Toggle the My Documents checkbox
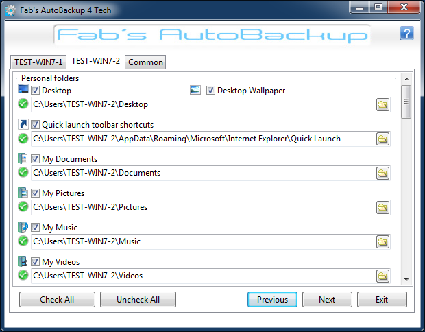Screen dimensions: 425x332 [x=35, y=158]
